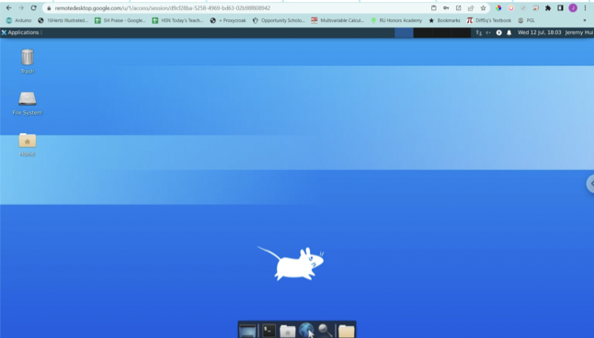Click the network arrows icon in panel
This screenshot has width=594, height=338.
[x=479, y=32]
